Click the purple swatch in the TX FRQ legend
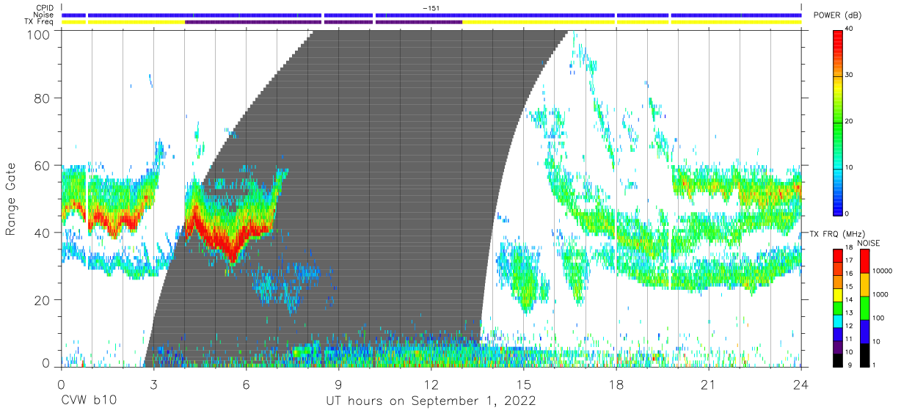The width and height of the screenshot is (901, 416). [x=838, y=347]
